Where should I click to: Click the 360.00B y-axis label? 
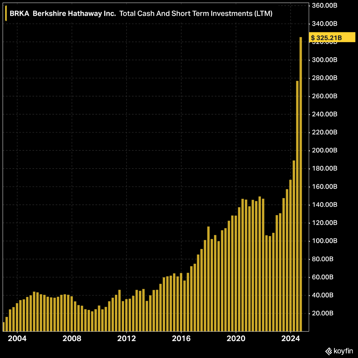coord(325,5)
